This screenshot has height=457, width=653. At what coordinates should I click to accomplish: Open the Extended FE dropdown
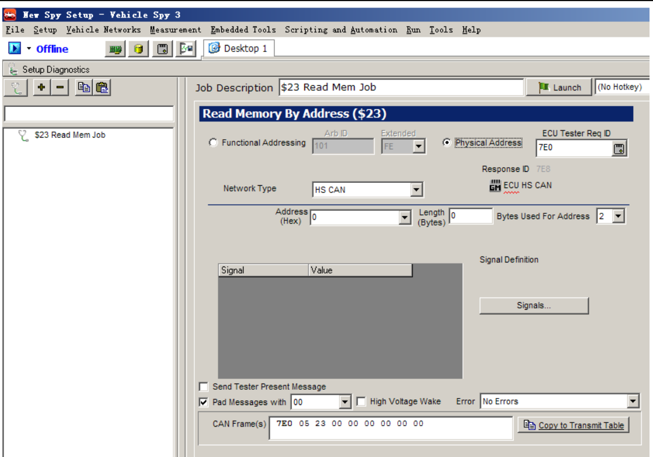418,146
